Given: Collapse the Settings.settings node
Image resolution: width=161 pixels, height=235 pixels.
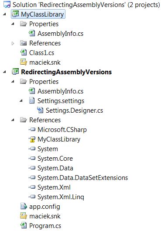Looking at the screenshot, I should coord(21,101).
